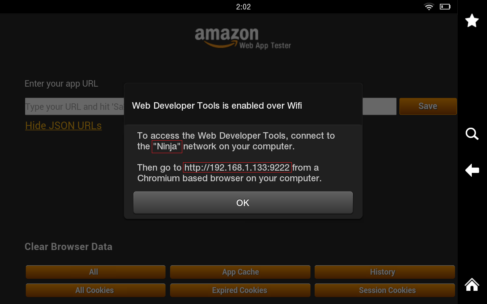Tap the 2:02 clock in status bar
487x304 pixels.
pyautogui.click(x=243, y=7)
